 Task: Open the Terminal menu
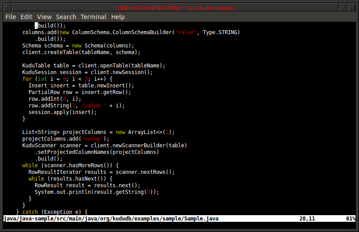[93, 17]
